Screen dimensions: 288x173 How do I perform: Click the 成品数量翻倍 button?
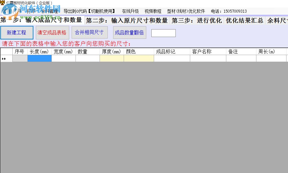click(129, 32)
